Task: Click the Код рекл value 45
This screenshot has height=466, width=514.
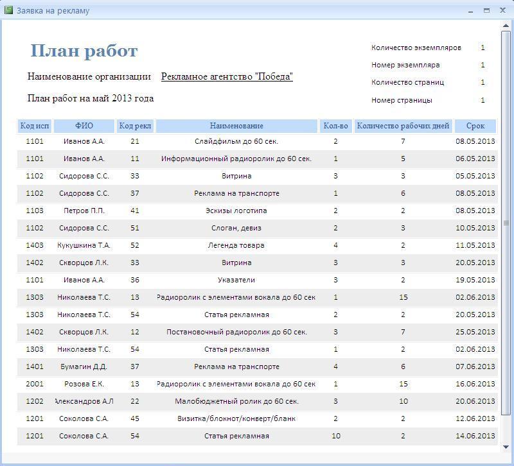Action: point(135,419)
